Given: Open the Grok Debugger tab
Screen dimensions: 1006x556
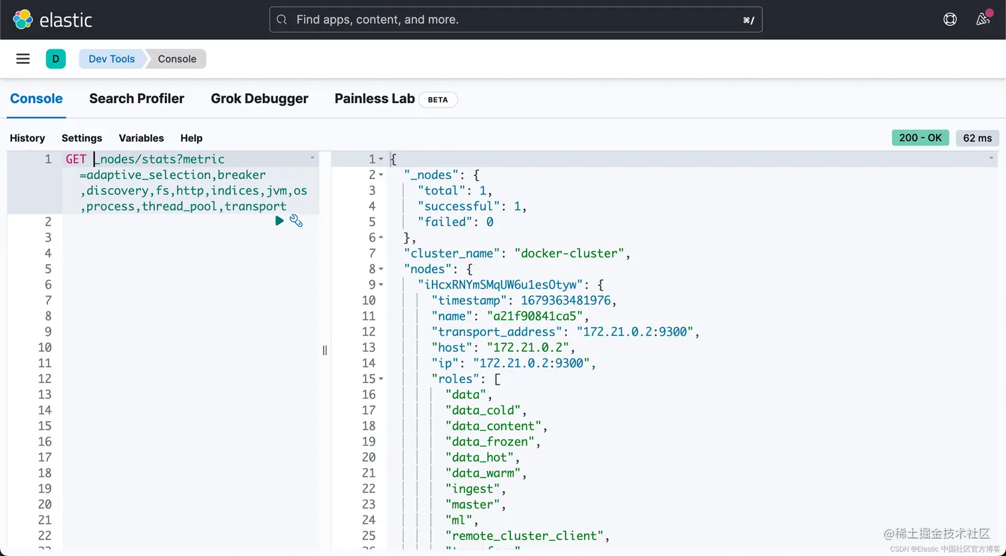Looking at the screenshot, I should (259, 98).
